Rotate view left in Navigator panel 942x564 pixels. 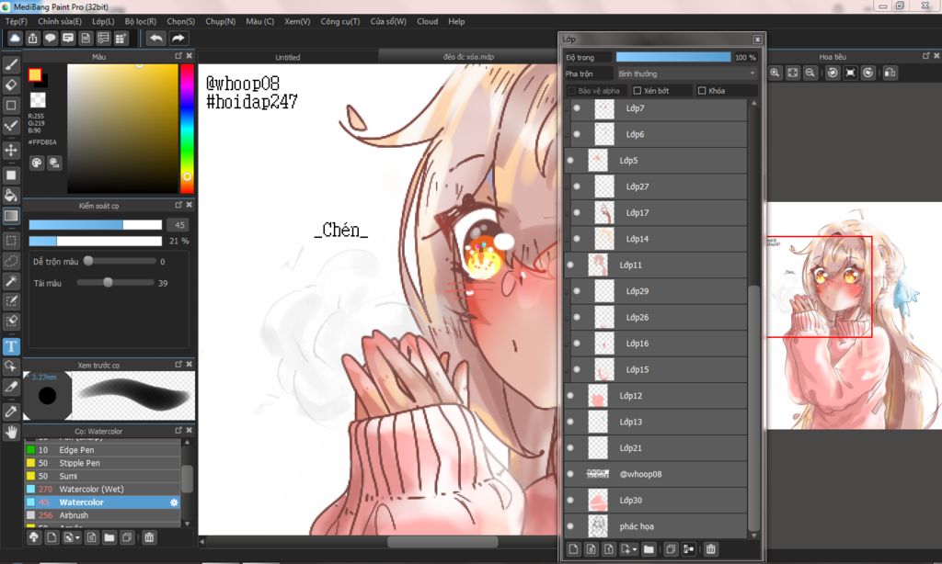click(833, 73)
